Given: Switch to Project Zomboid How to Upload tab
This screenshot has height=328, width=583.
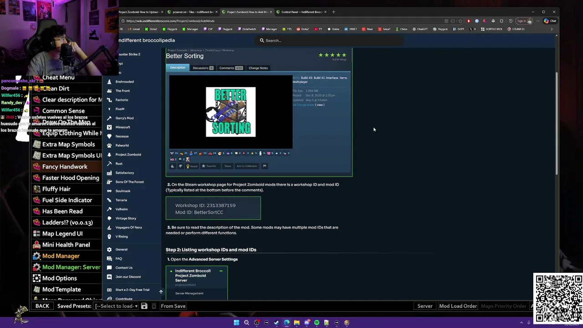Looking at the screenshot, I should (x=140, y=12).
